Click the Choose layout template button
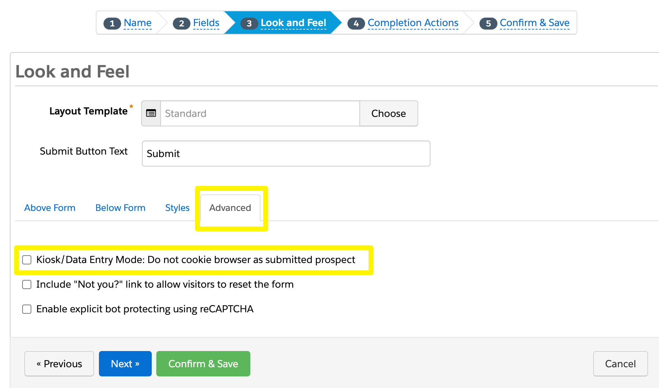The width and height of the screenshot is (659, 388). (x=389, y=113)
